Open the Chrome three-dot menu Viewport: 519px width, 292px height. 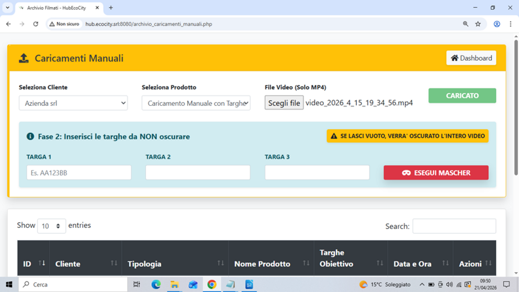(511, 24)
